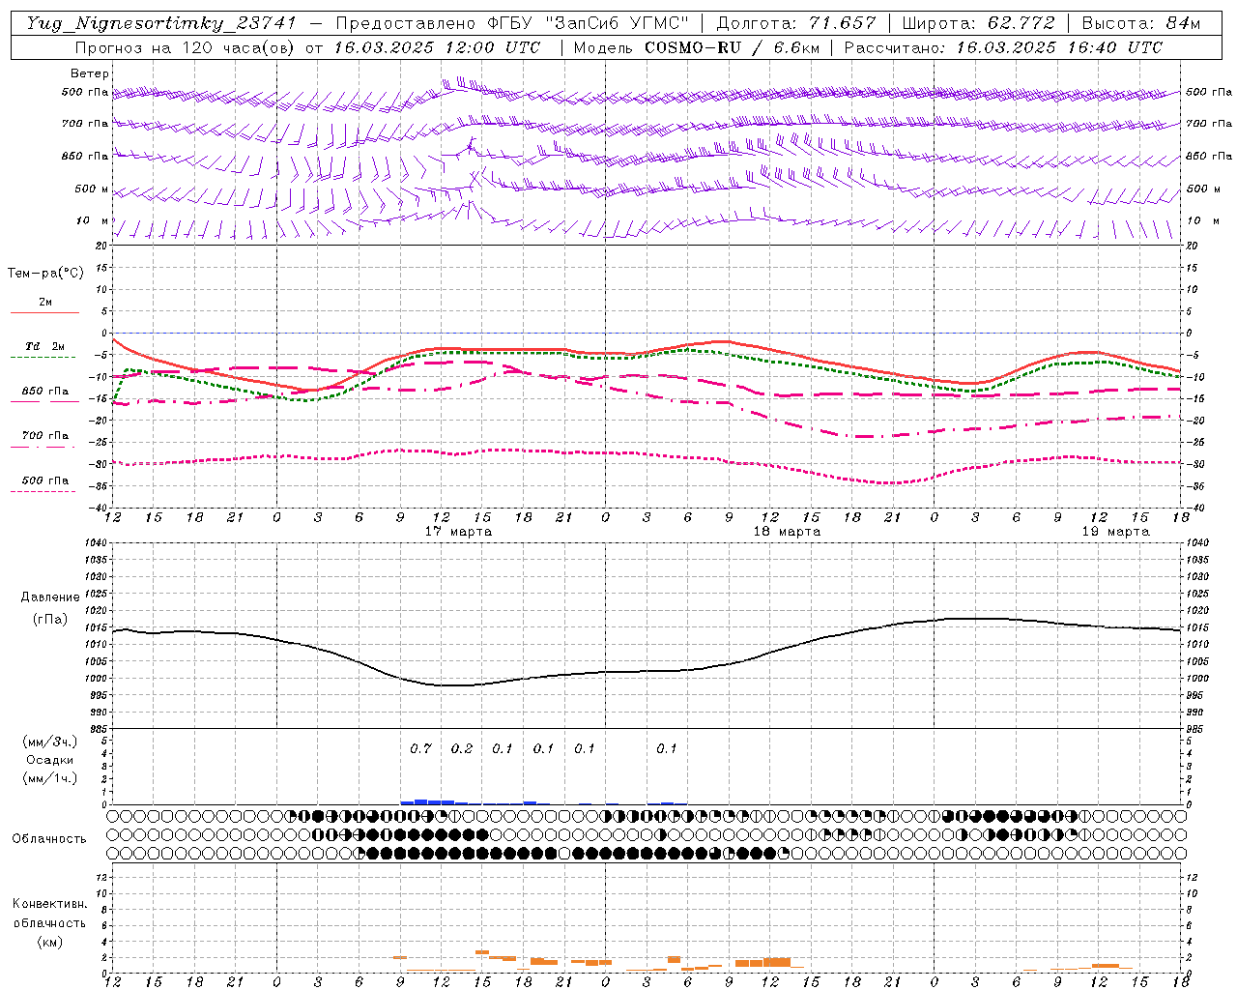The width and height of the screenshot is (1237, 990).
Task: Click the Тем-ра(°C) axis title
Action: [x=45, y=274]
